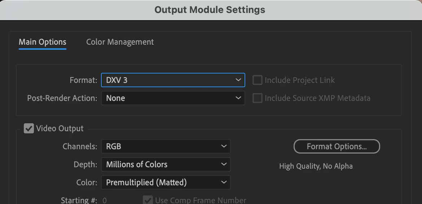Open the Color Management tab
This screenshot has height=204, width=422.
click(x=120, y=42)
